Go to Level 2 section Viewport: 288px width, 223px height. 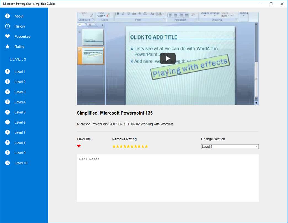click(x=20, y=82)
